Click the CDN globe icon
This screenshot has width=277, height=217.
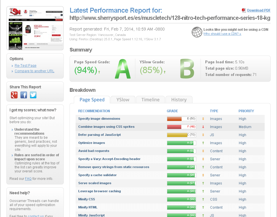click(197, 32)
